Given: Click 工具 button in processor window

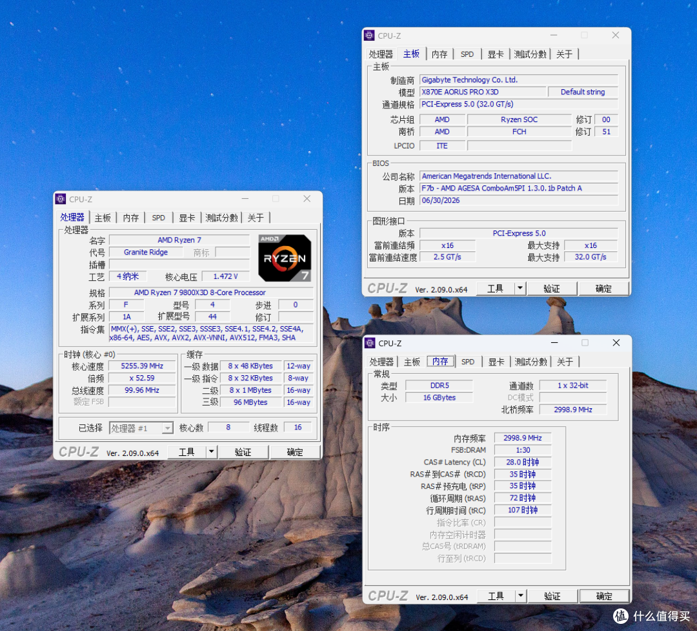Looking at the screenshot, I should (187, 452).
